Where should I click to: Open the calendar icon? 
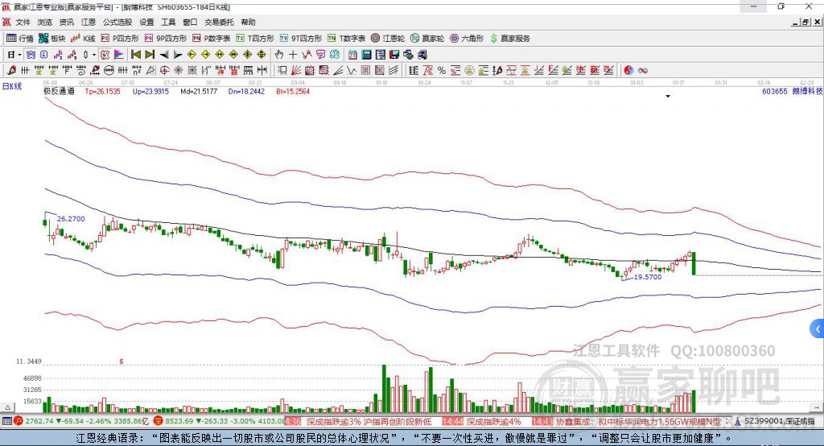pos(352,55)
